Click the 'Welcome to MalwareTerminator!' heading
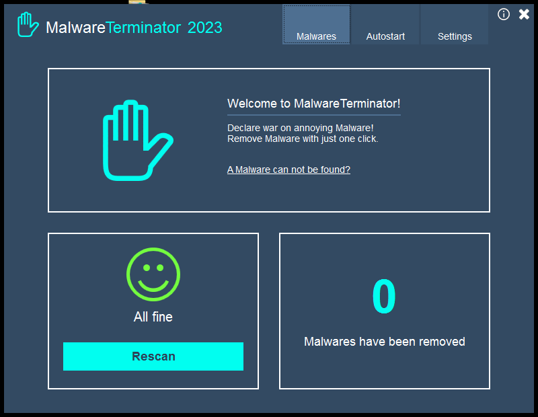Image resolution: width=538 pixels, height=417 pixels. pos(313,104)
